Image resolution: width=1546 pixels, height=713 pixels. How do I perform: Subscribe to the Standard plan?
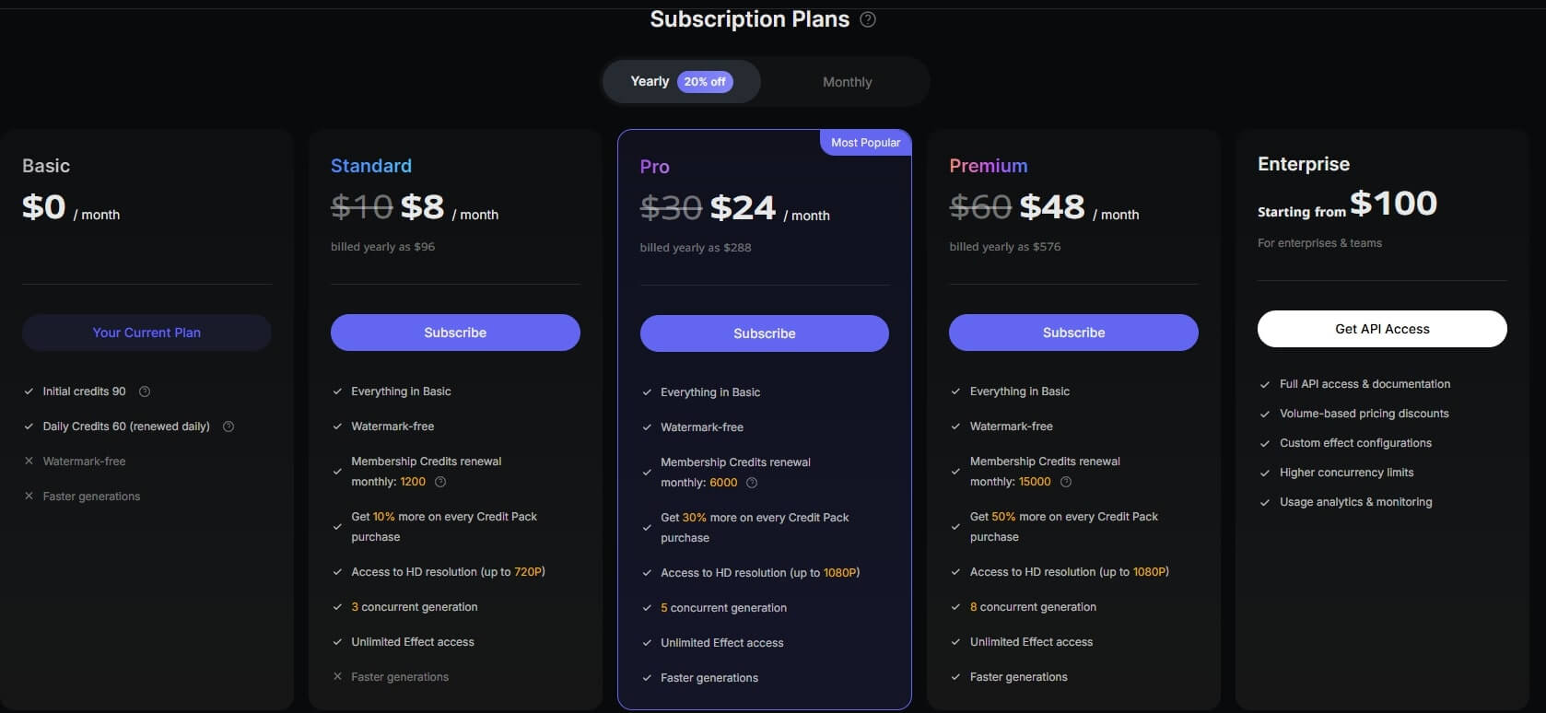pyautogui.click(x=455, y=333)
